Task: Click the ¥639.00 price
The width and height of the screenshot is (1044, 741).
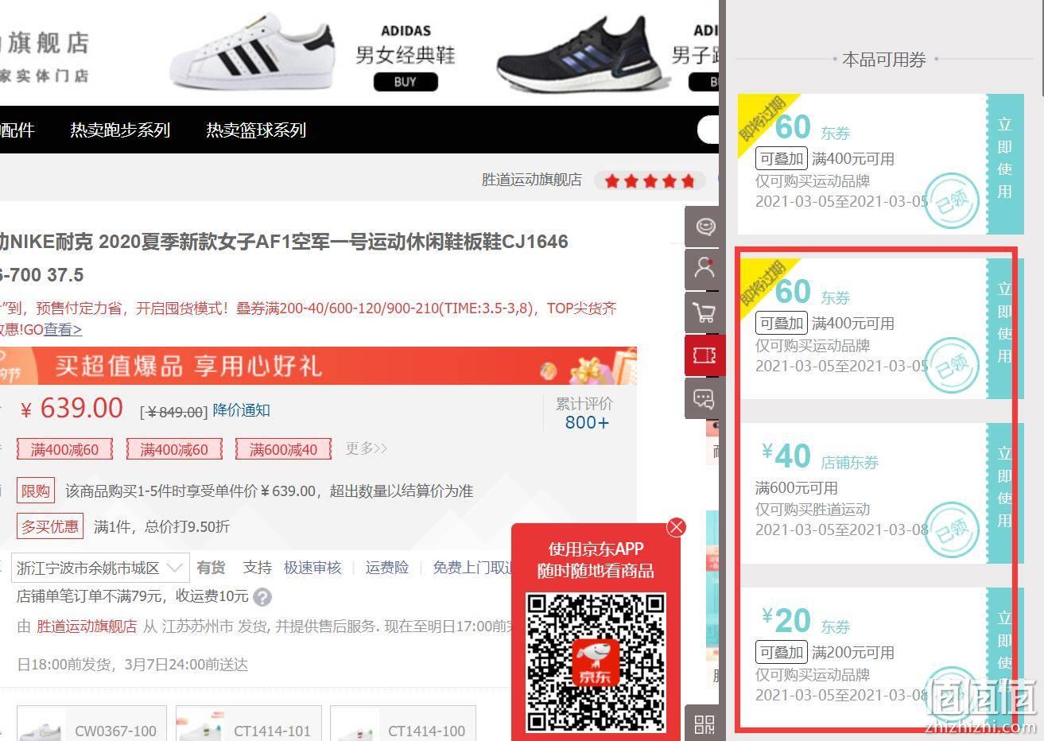Action: click(x=72, y=409)
